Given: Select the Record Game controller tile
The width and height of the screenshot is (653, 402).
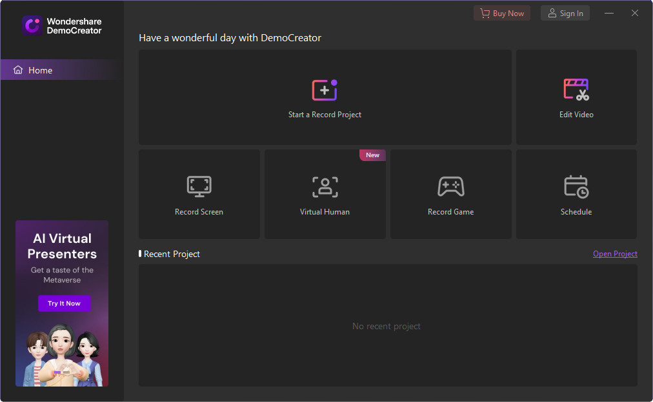Looking at the screenshot, I should tap(450, 194).
